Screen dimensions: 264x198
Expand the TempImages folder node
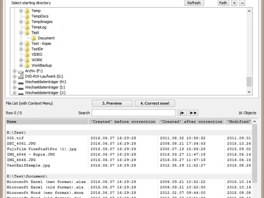[21, 22]
